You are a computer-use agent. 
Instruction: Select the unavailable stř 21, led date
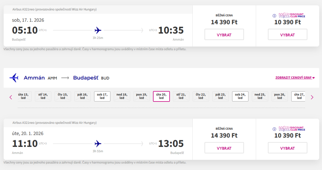click(x=181, y=96)
